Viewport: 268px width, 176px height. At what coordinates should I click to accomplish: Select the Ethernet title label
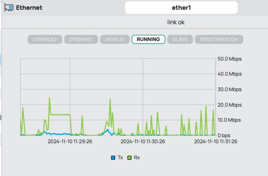(29, 8)
